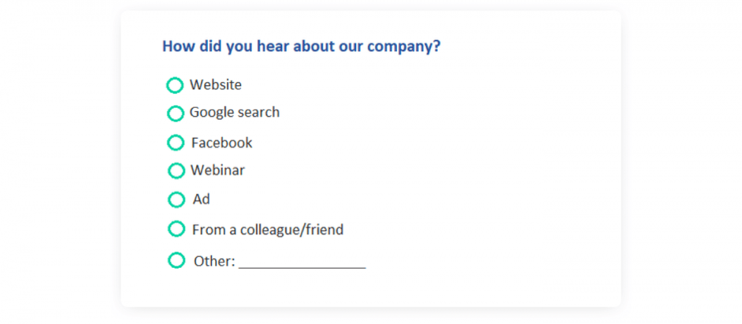
Task: Click the "Ad" option label text
Action: click(201, 199)
